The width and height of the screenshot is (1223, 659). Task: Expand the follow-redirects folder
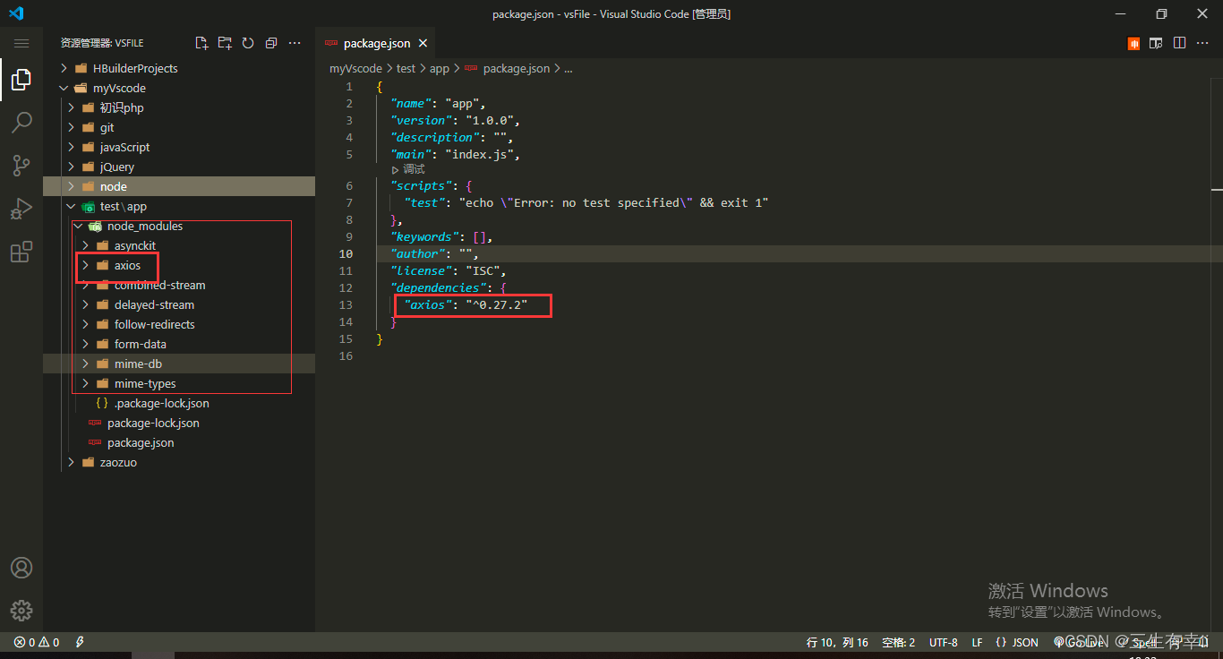point(179,324)
